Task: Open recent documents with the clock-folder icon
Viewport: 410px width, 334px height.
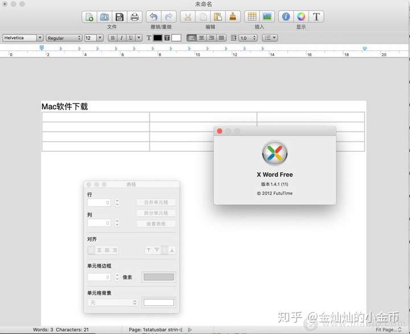Action: pyautogui.click(x=104, y=17)
